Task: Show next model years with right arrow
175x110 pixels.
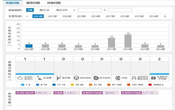Action: [165, 16]
